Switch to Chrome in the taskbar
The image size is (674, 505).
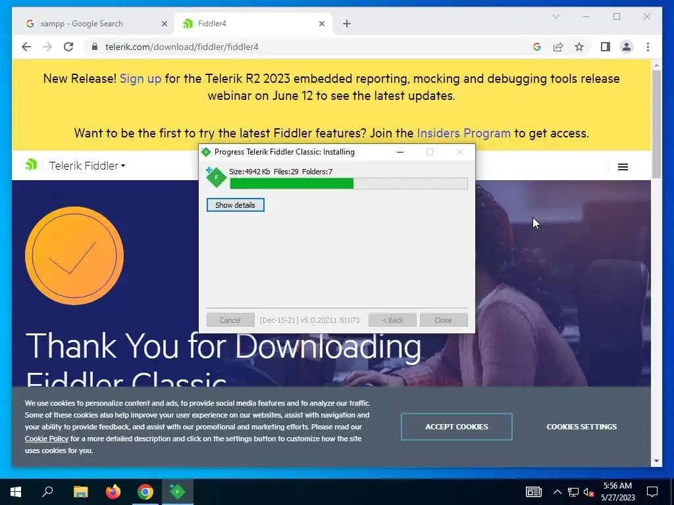tap(145, 492)
